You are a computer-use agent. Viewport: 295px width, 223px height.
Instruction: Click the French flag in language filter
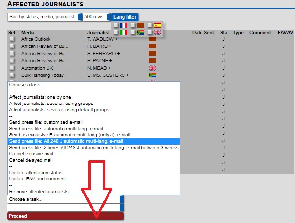tap(124, 25)
